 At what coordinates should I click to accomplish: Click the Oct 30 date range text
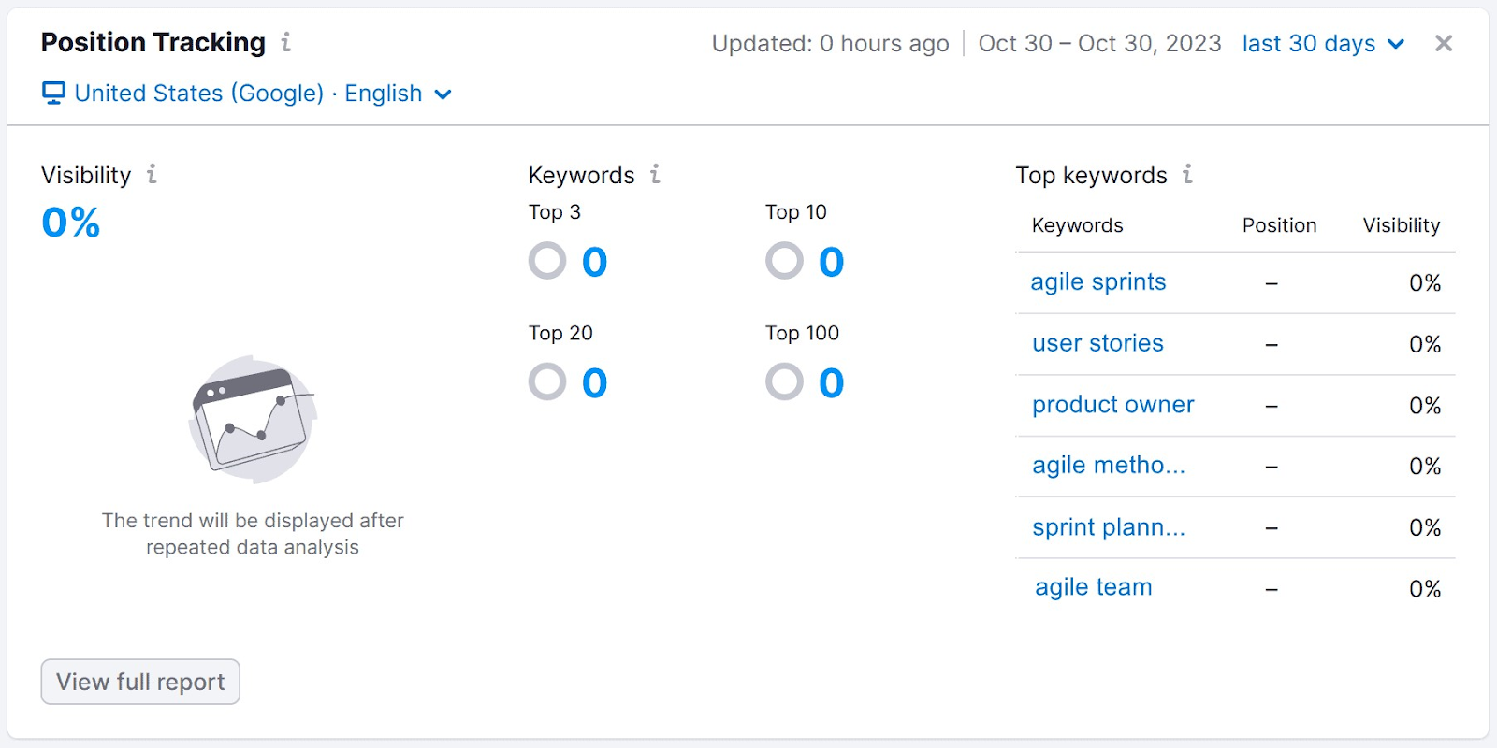1098,43
